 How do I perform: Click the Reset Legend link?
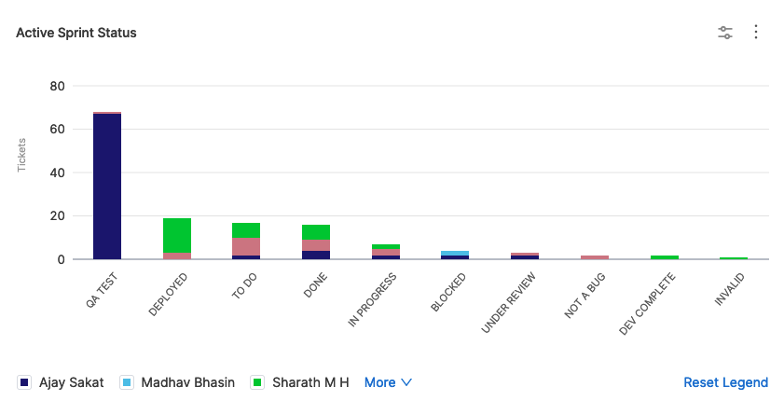pyautogui.click(x=725, y=382)
